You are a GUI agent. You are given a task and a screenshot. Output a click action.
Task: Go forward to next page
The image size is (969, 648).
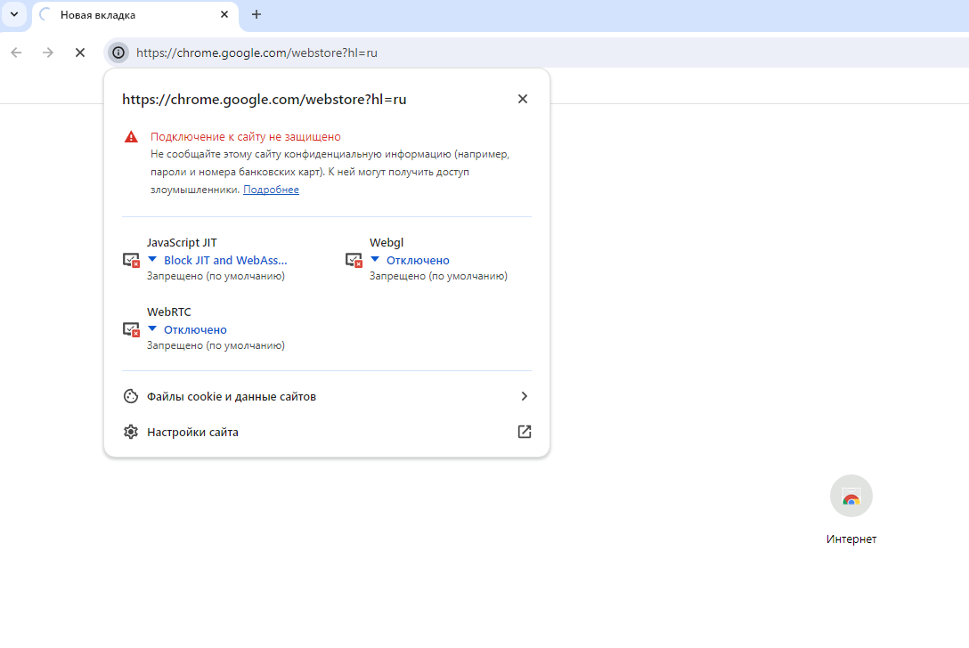click(47, 53)
